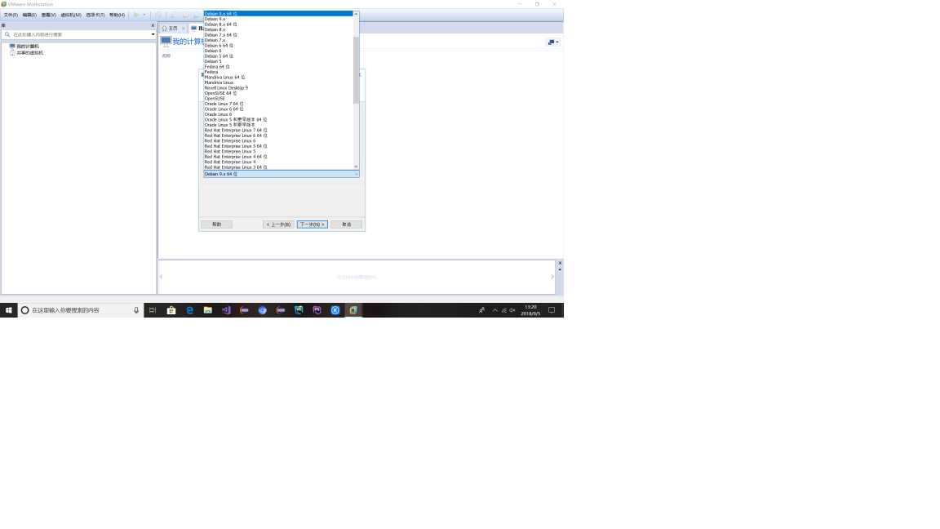The image size is (940, 529).
Task: Open the Action Center notification icon
Action: coord(552,310)
